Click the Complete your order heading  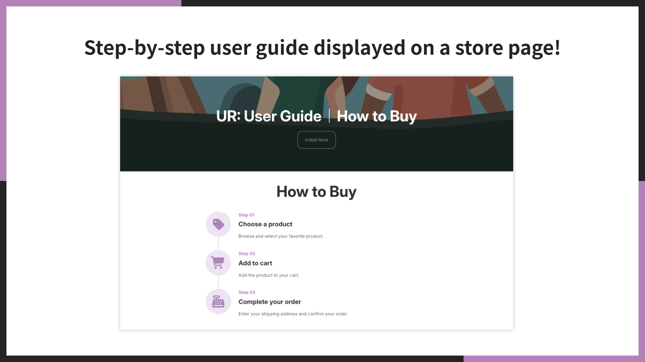270,301
